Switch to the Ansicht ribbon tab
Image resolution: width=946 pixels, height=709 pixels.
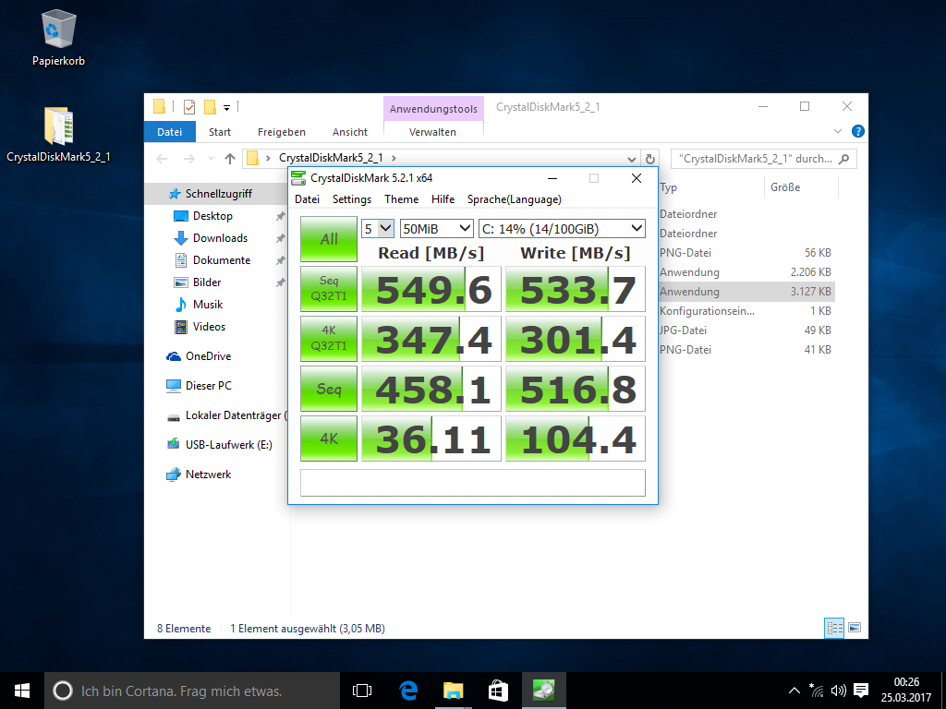pyautogui.click(x=350, y=132)
